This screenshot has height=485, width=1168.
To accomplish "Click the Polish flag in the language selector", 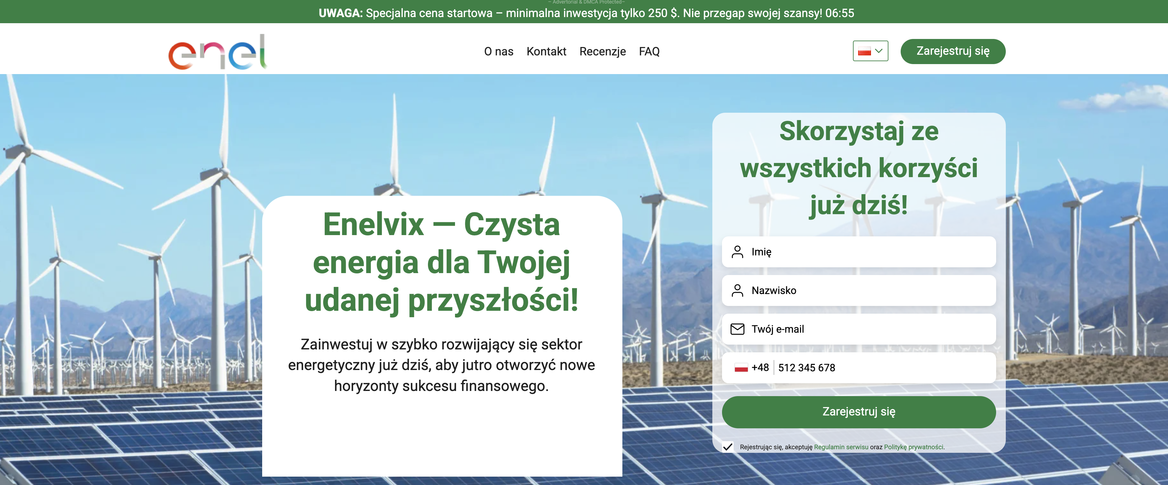I will click(x=864, y=51).
